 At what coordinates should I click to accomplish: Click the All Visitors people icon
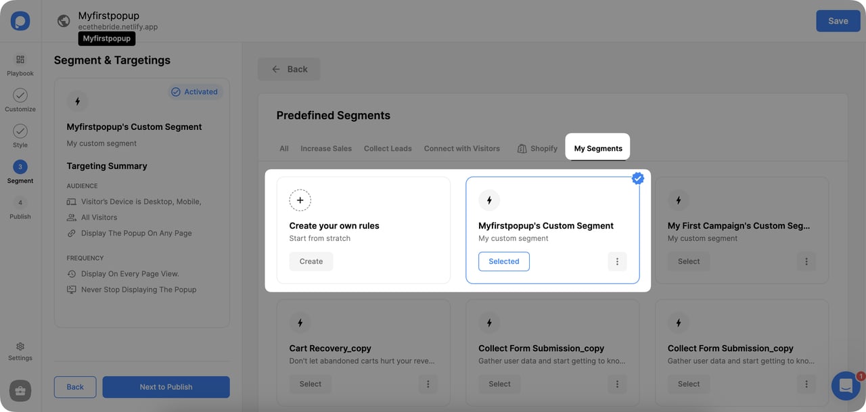coord(72,217)
